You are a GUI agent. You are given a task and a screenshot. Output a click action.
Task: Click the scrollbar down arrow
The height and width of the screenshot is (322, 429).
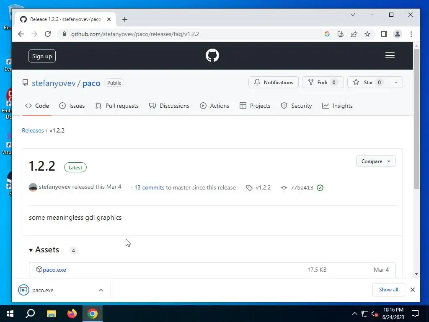click(416, 274)
